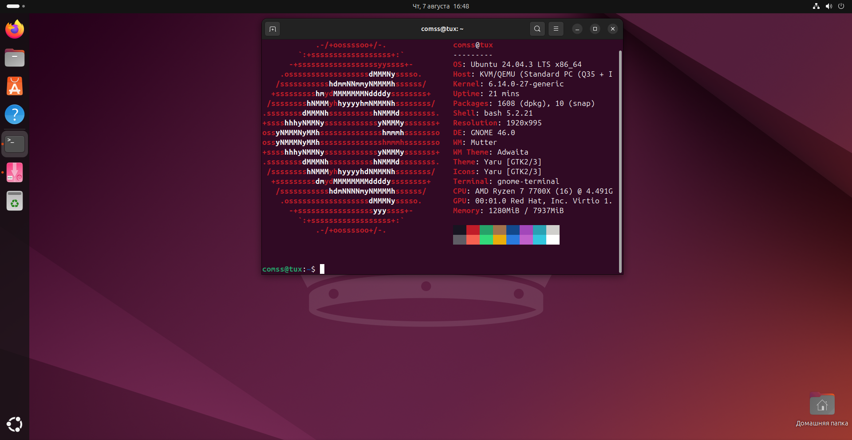The image size is (852, 440).
Task: Open a new terminal tab
Action: coord(272,29)
